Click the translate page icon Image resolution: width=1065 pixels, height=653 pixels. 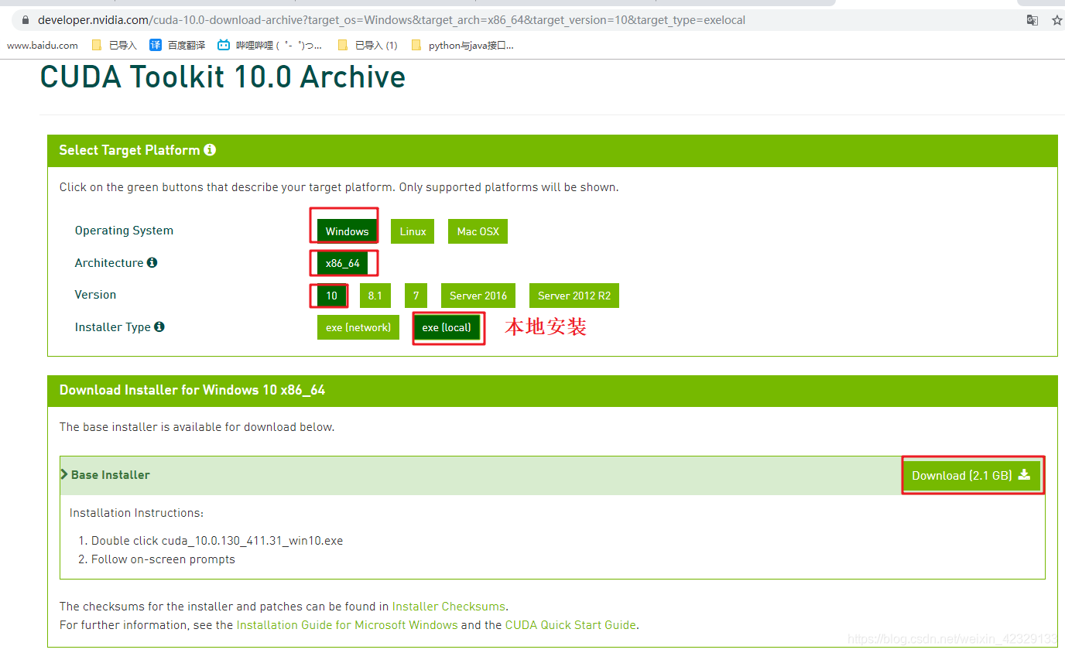[x=1032, y=20]
